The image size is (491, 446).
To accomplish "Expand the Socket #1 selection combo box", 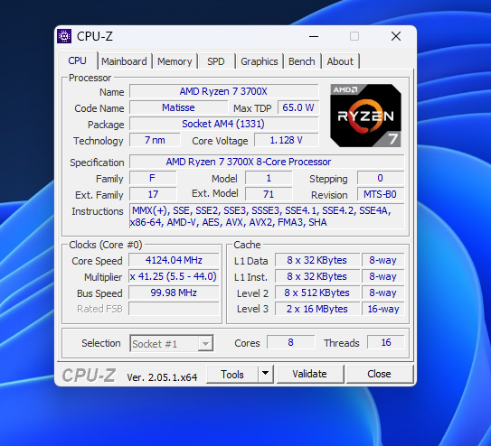I will (172, 343).
